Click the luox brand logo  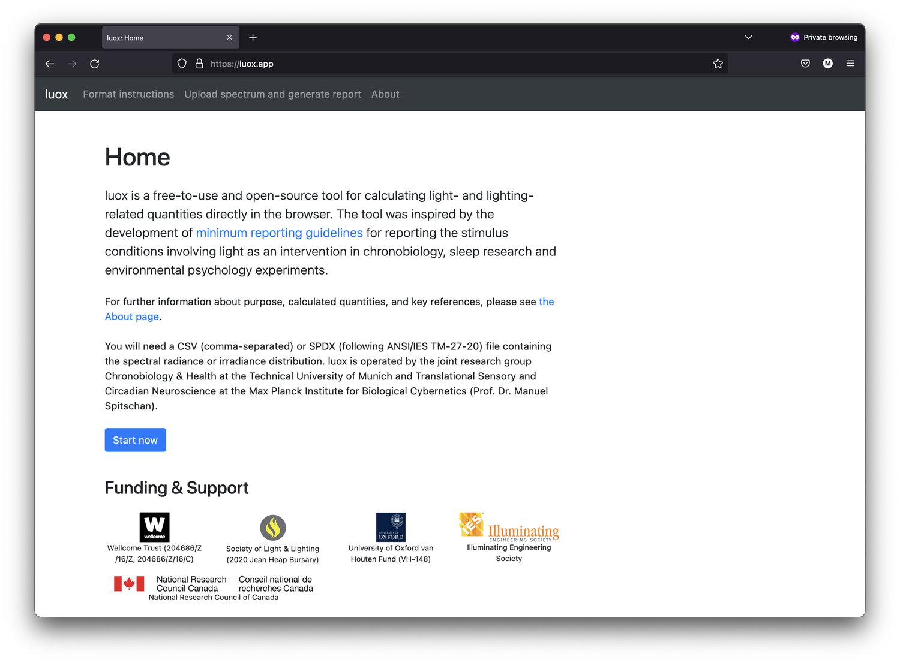tap(56, 94)
